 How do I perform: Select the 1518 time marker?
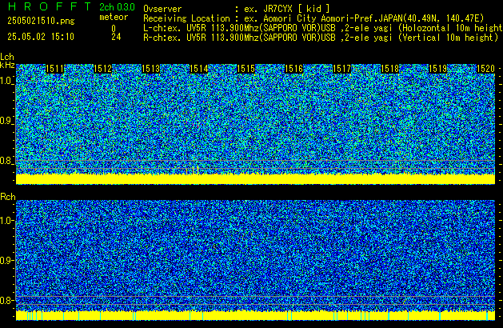point(389,69)
